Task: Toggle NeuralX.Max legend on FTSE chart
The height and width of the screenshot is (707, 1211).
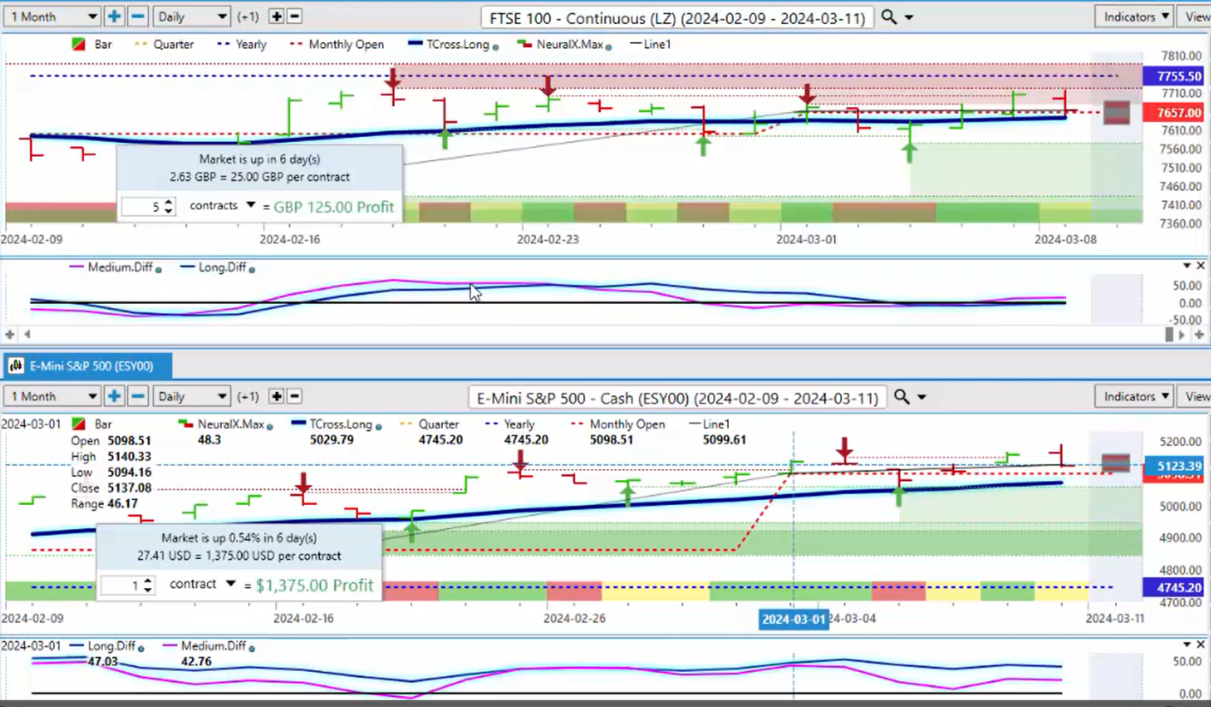Action: pyautogui.click(x=563, y=44)
